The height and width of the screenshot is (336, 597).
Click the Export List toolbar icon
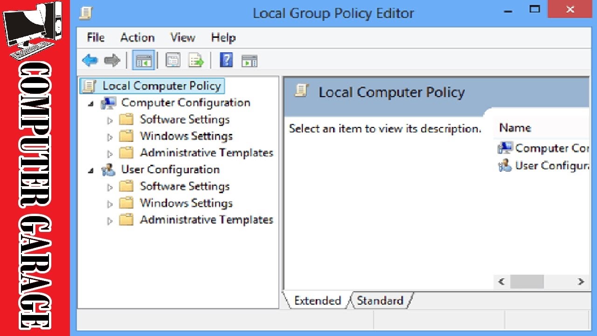tap(196, 61)
